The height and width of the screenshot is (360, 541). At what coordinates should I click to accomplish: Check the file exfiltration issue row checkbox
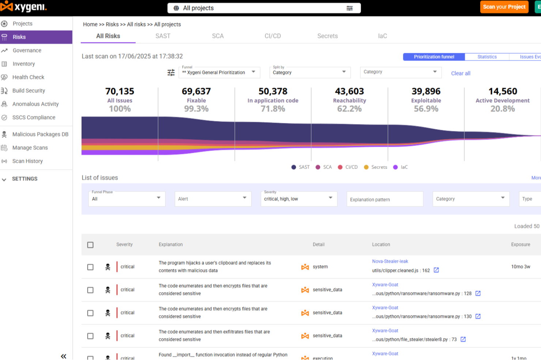click(x=90, y=336)
